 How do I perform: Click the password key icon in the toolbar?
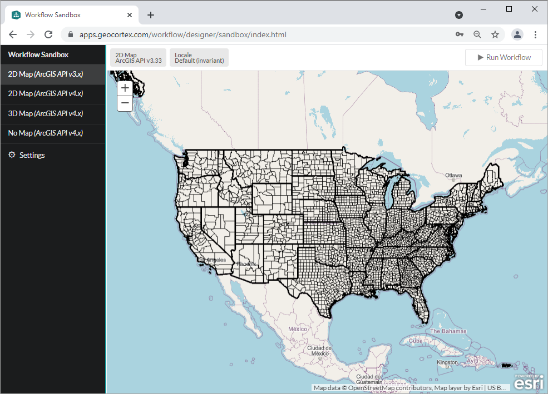coord(460,34)
